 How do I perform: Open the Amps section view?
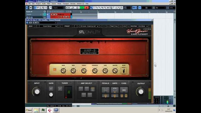click(115, 90)
